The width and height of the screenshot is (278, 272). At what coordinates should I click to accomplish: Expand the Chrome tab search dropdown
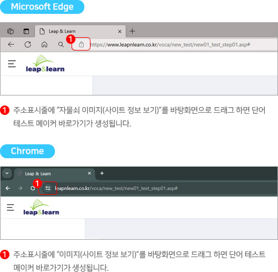tap(7, 173)
